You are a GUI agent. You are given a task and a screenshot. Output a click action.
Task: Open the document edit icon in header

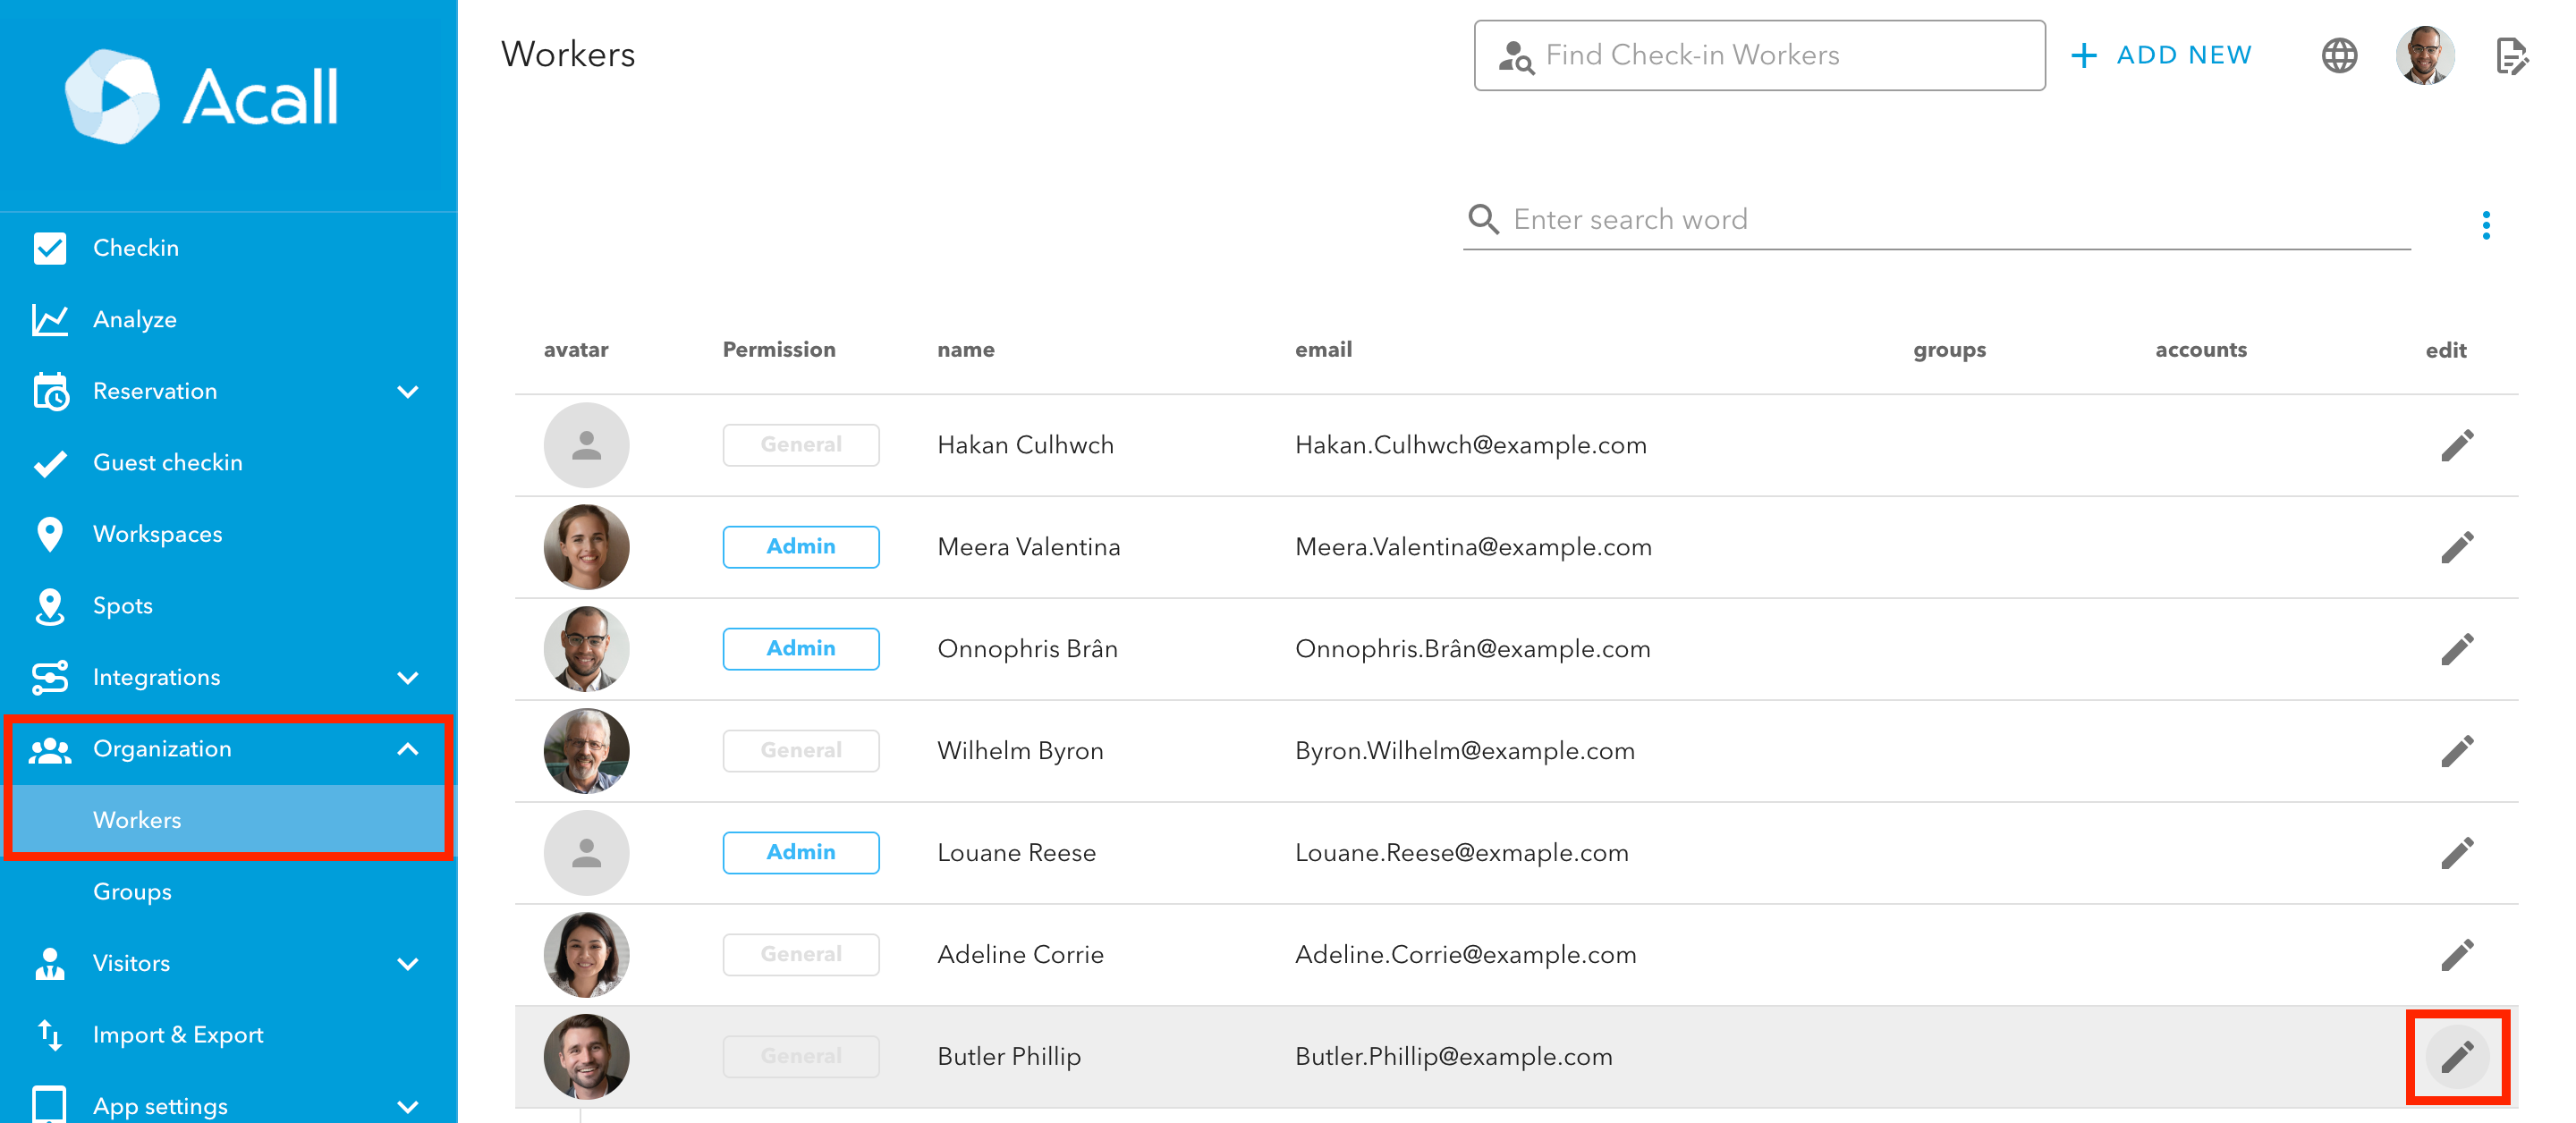pyautogui.click(x=2511, y=56)
